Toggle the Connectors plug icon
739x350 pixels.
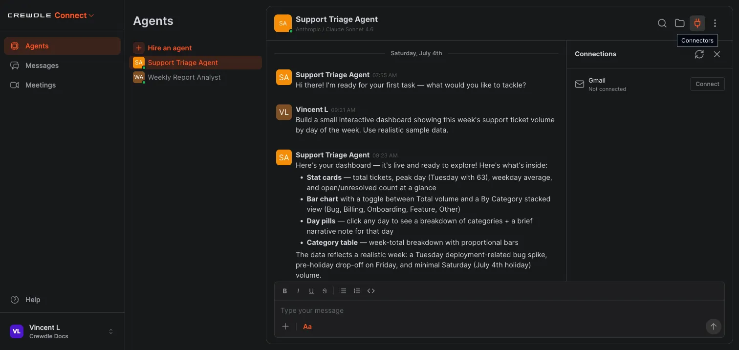pos(697,23)
